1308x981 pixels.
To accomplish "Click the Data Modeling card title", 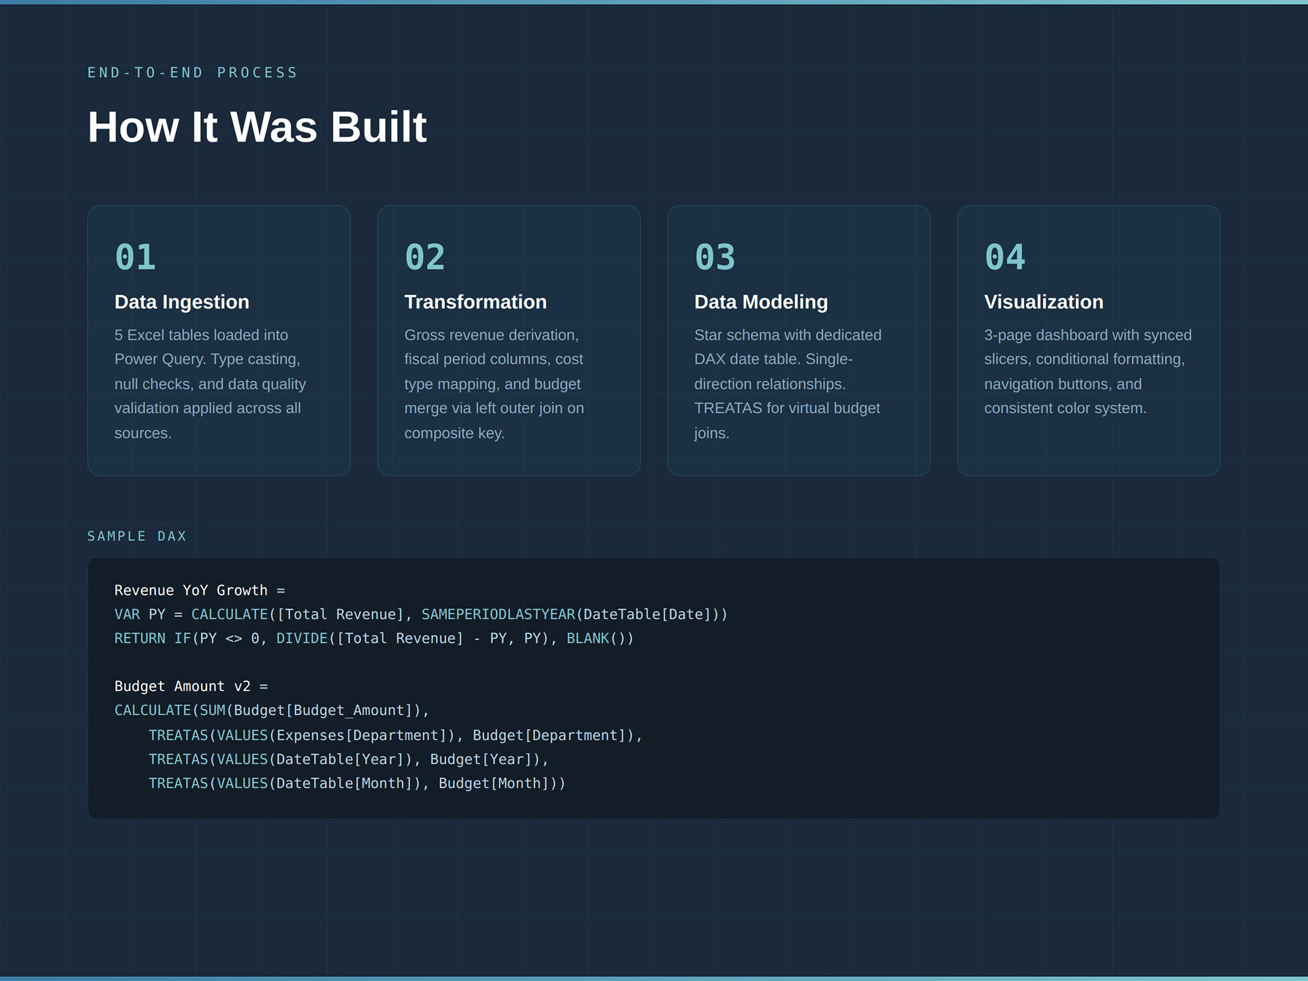I will pyautogui.click(x=760, y=302).
